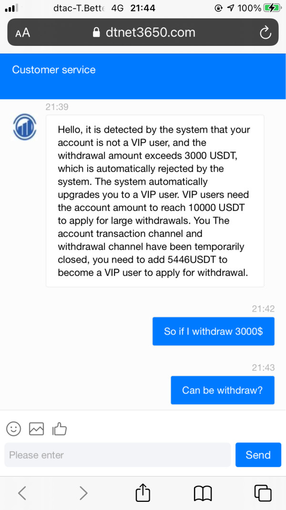Tap the VIP withdrawal message from support
The image size is (286, 510).
click(x=155, y=201)
